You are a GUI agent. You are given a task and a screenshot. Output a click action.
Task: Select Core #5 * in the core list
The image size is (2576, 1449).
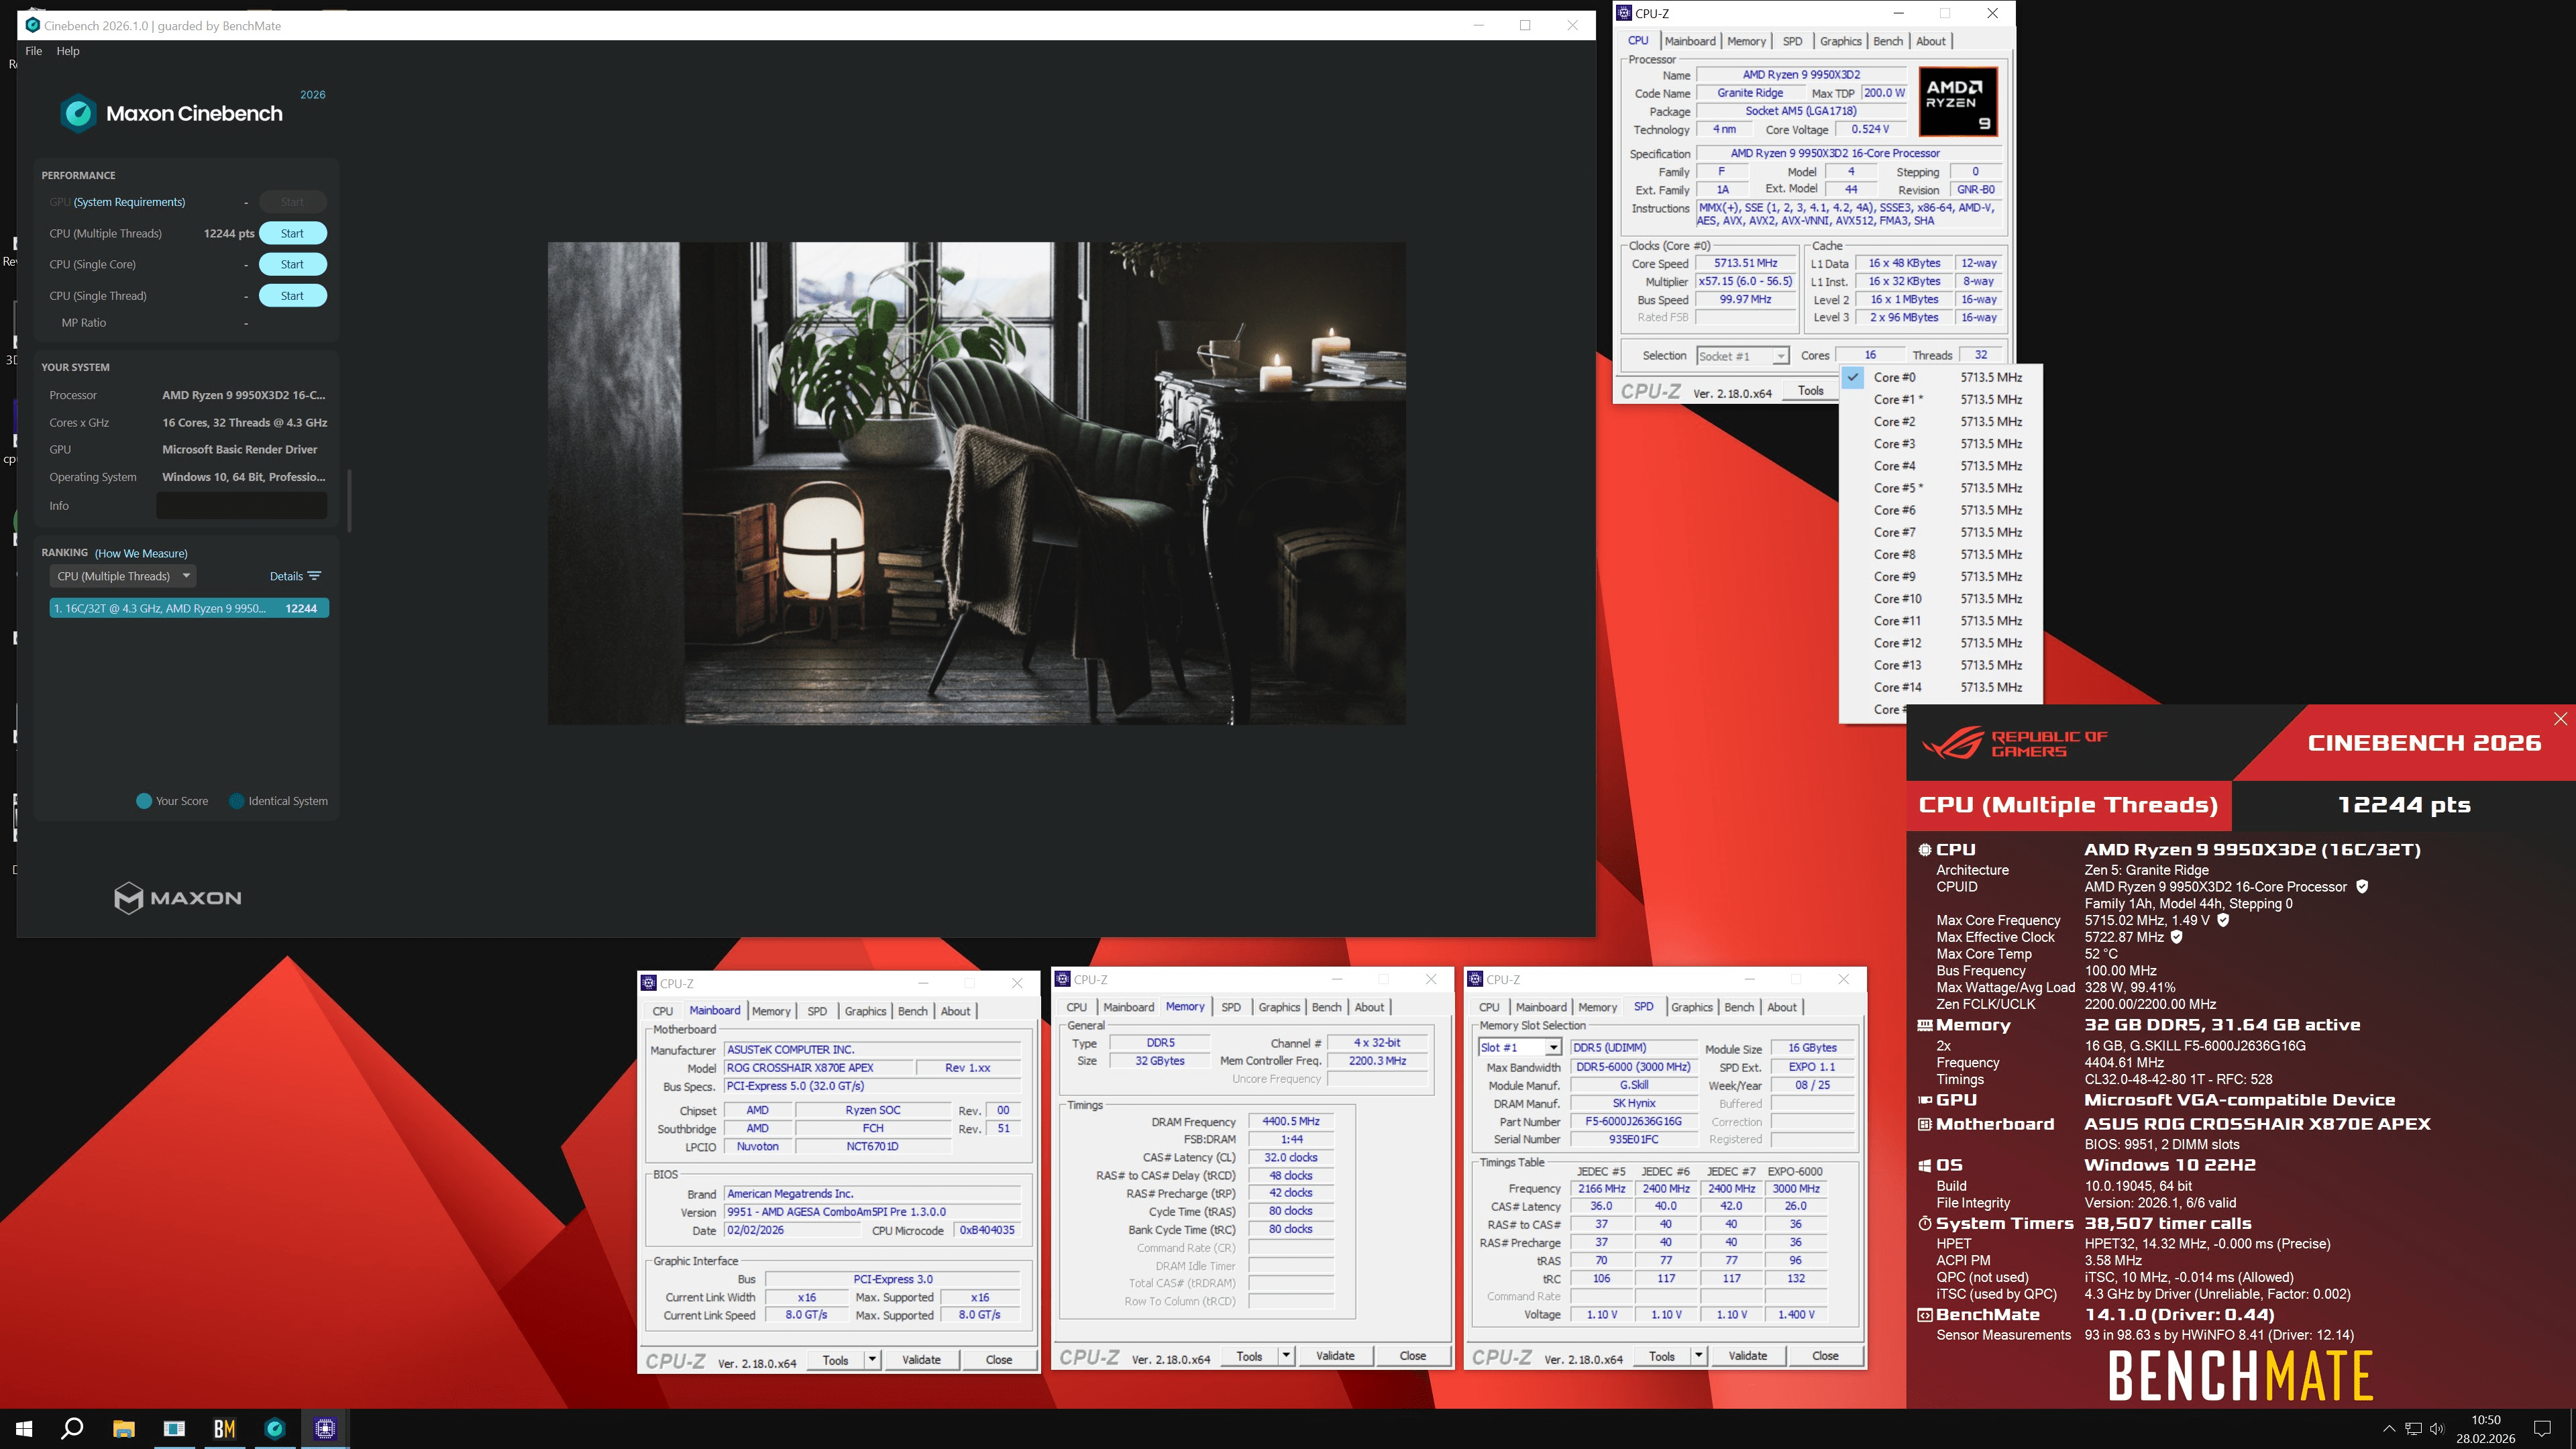pyautogui.click(x=1940, y=488)
